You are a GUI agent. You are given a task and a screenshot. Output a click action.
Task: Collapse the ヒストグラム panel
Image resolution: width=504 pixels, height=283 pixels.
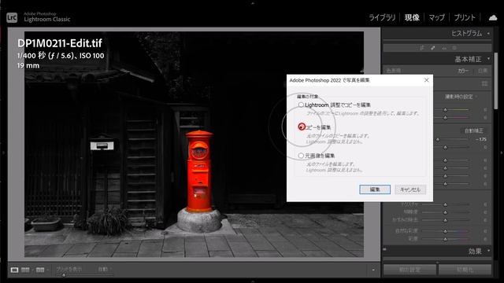[488, 33]
